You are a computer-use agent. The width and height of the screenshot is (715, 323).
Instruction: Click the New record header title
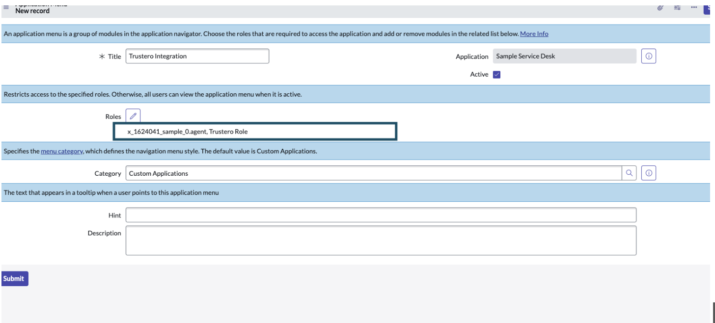click(32, 11)
